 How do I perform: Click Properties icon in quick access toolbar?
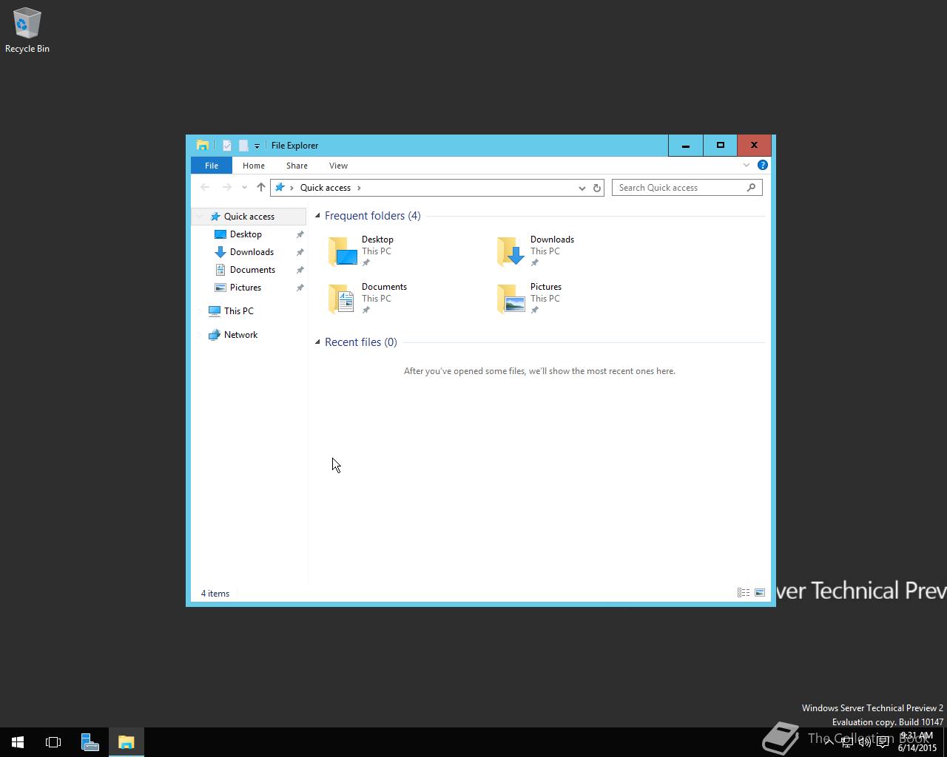[227, 146]
